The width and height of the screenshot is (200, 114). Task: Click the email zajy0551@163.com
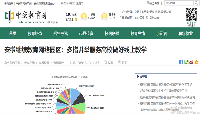point(147,17)
